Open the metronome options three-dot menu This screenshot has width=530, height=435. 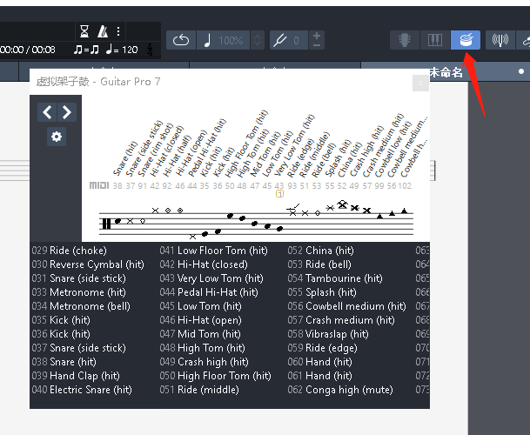119,31
